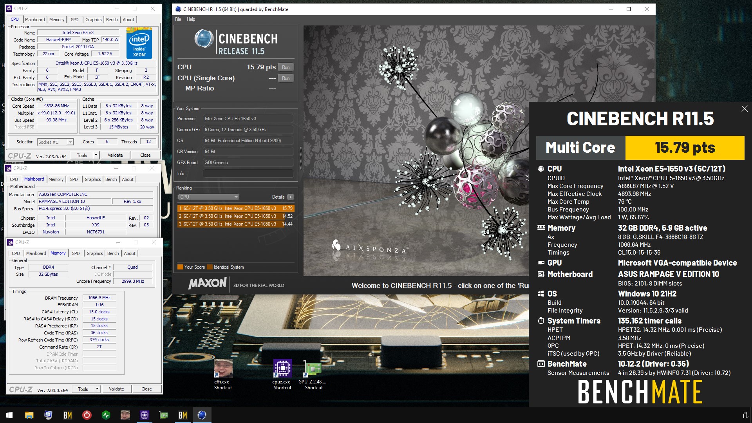Click Validate in Memory CPU-Z window
The height and width of the screenshot is (423, 752).
pyautogui.click(x=116, y=389)
